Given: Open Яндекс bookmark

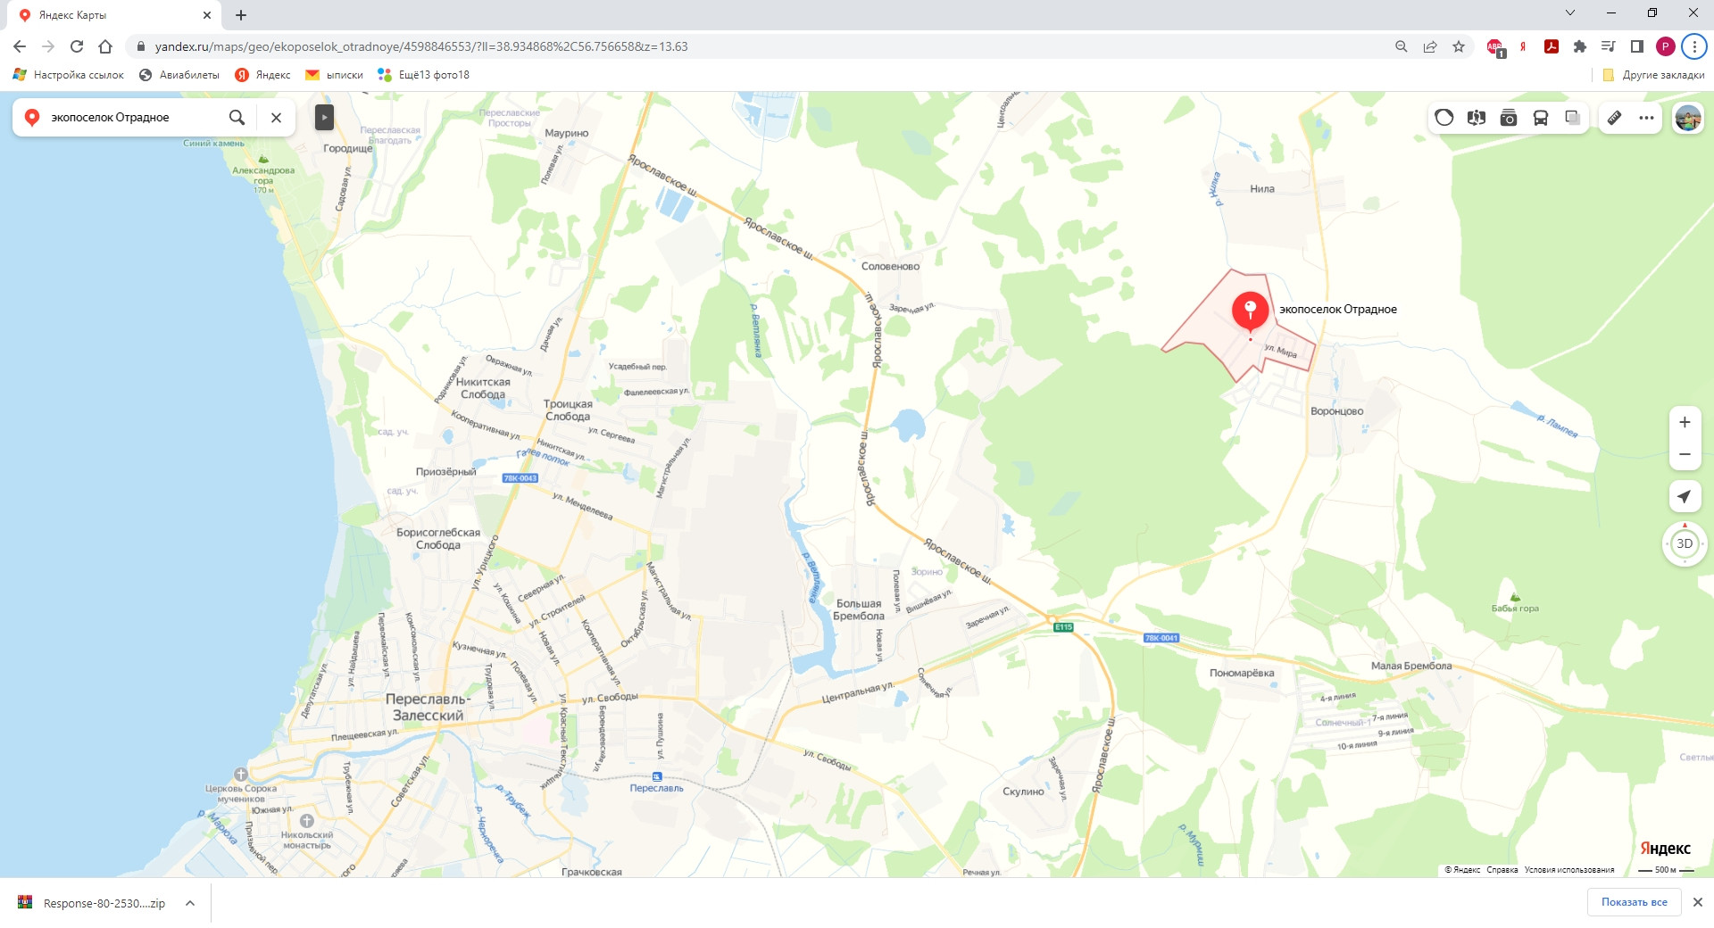Looking at the screenshot, I should point(262,75).
